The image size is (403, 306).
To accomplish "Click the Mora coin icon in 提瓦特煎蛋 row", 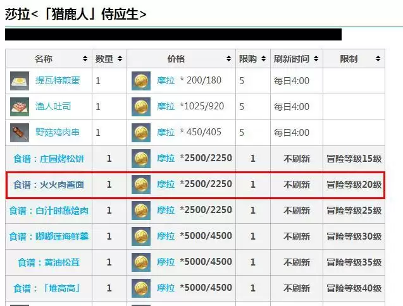I will 141,81.
